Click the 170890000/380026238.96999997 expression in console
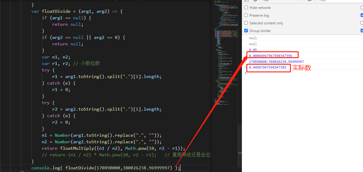Viewport: 363px width, 172px height. [276, 62]
